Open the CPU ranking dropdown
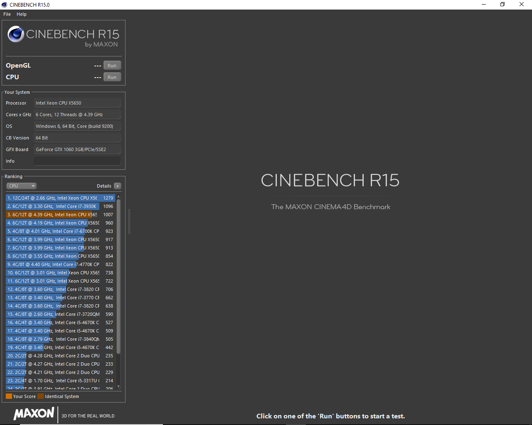The height and width of the screenshot is (425, 532). click(x=22, y=186)
